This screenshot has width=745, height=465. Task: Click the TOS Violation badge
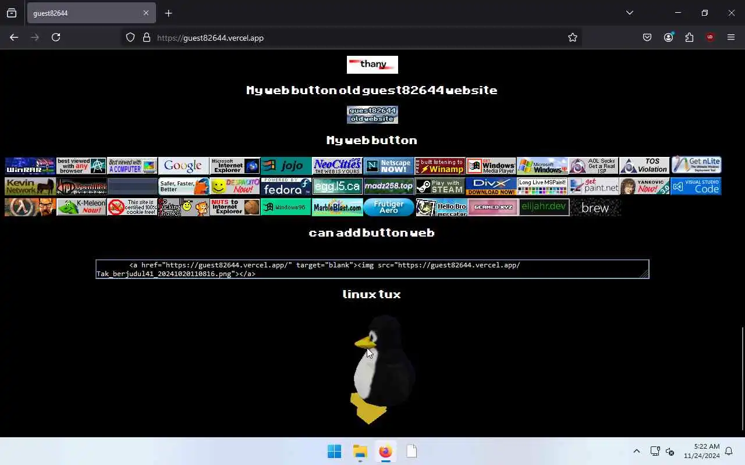coord(644,166)
